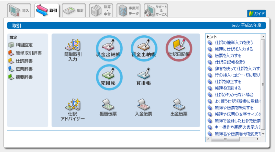Click the 伝票辞書 icon in settings
The height and width of the screenshot is (152, 275).
coord(11,69)
